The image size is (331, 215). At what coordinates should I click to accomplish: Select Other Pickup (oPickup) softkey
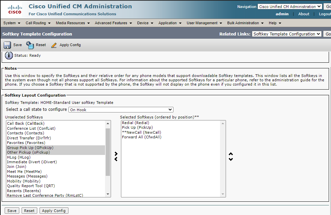56,152
